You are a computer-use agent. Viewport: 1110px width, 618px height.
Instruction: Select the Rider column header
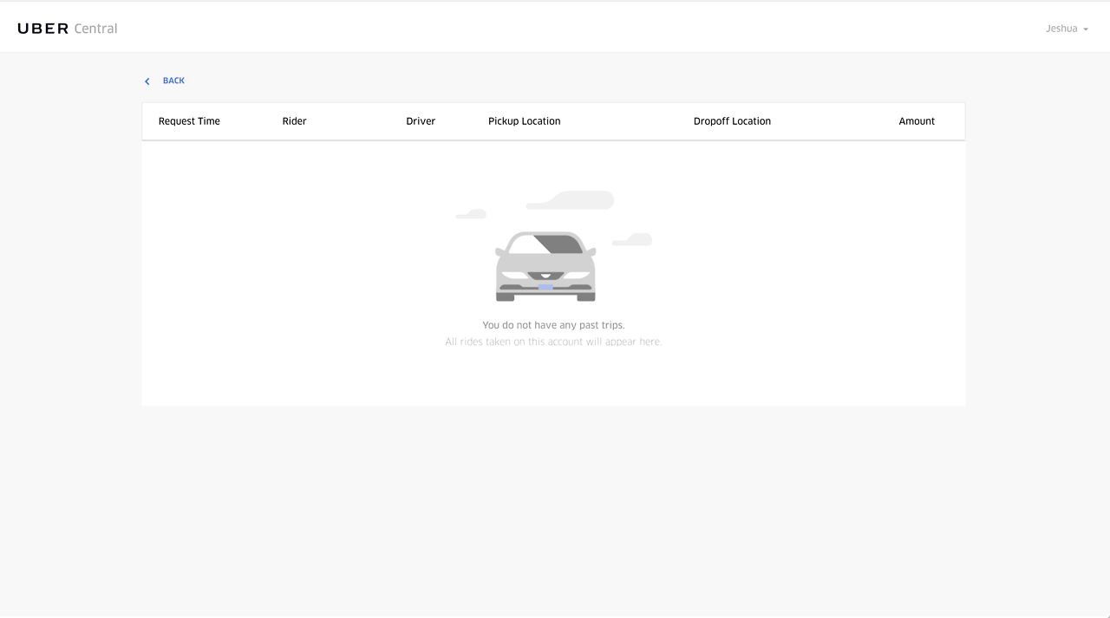[x=294, y=121]
